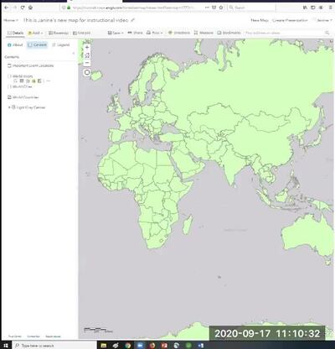Open PowerPoint from the taskbar
The height and width of the screenshot is (349, 335).
pos(164,346)
